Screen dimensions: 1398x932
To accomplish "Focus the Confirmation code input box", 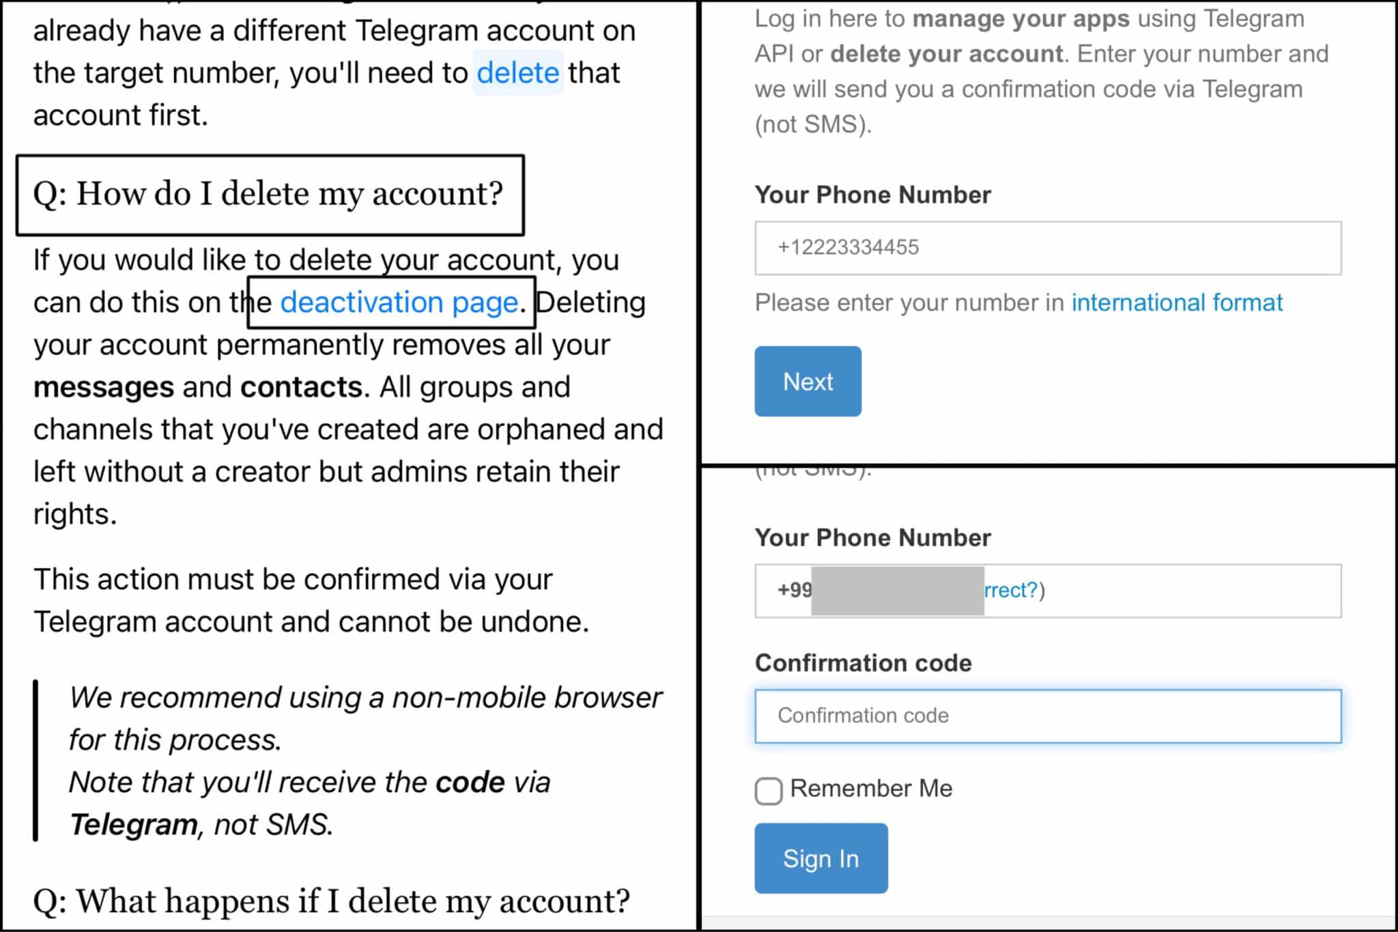I will pos(1047,716).
